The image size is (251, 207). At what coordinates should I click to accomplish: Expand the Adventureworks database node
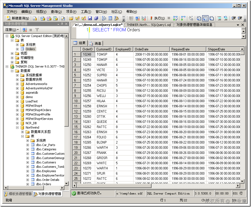click(17, 84)
